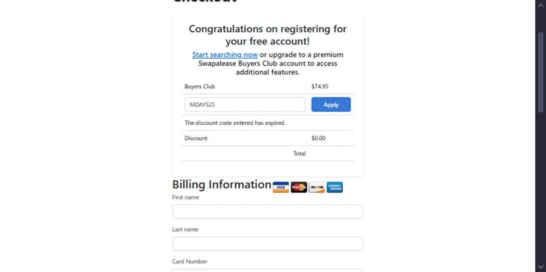
Task: Click the Discover card icon
Action: (x=317, y=187)
